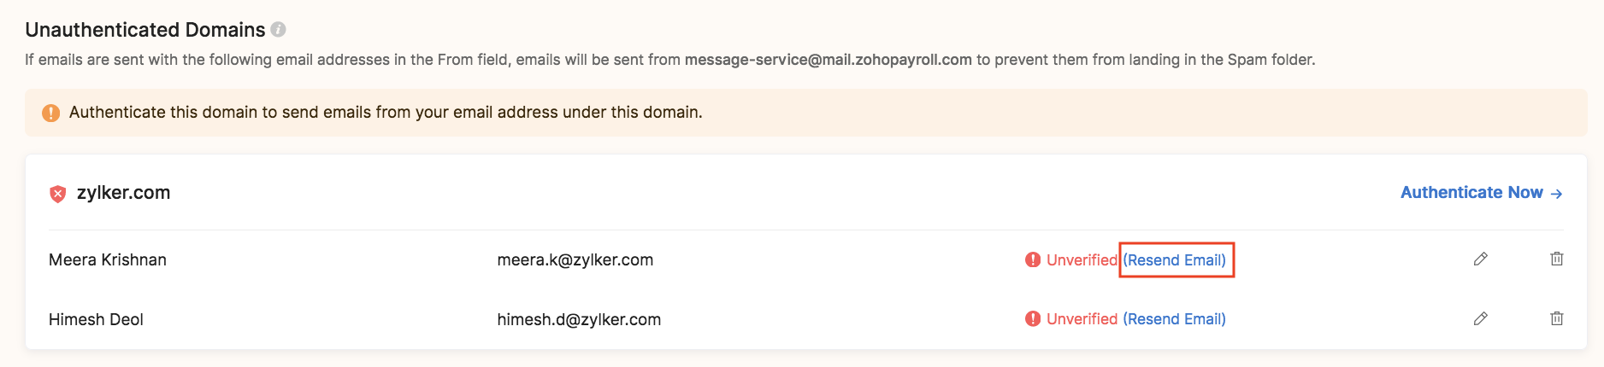Click the info icon beside Unauthenticated Domains
Image resolution: width=1604 pixels, height=367 pixels.
pyautogui.click(x=278, y=30)
